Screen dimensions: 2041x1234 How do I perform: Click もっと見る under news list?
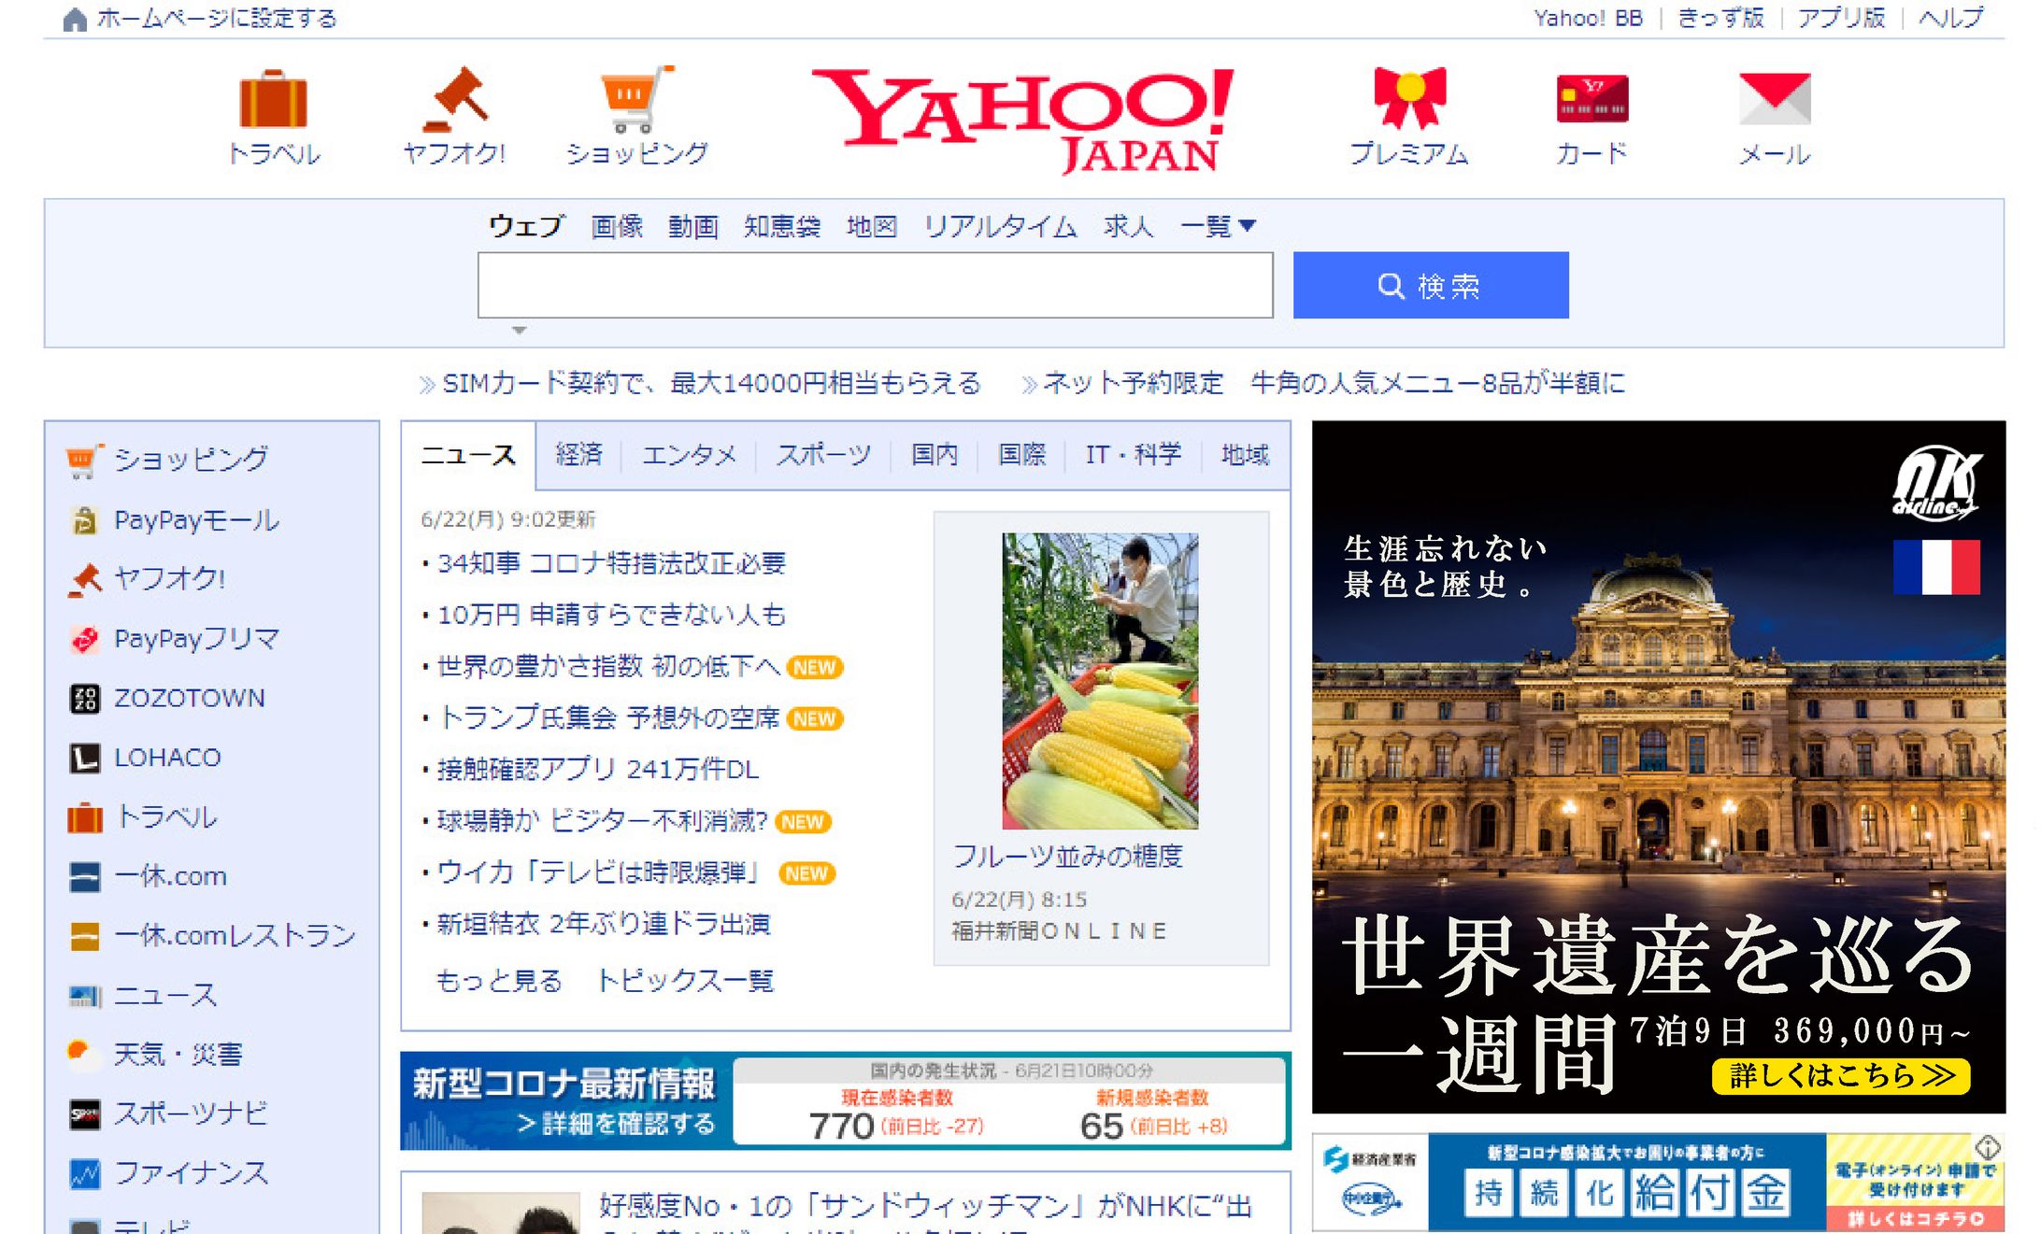(499, 981)
